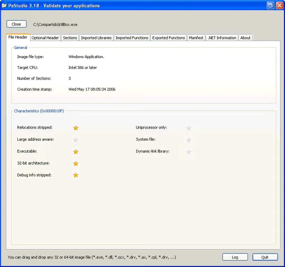
Task: Switch to the .NET Information tab
Action: pos(222,38)
